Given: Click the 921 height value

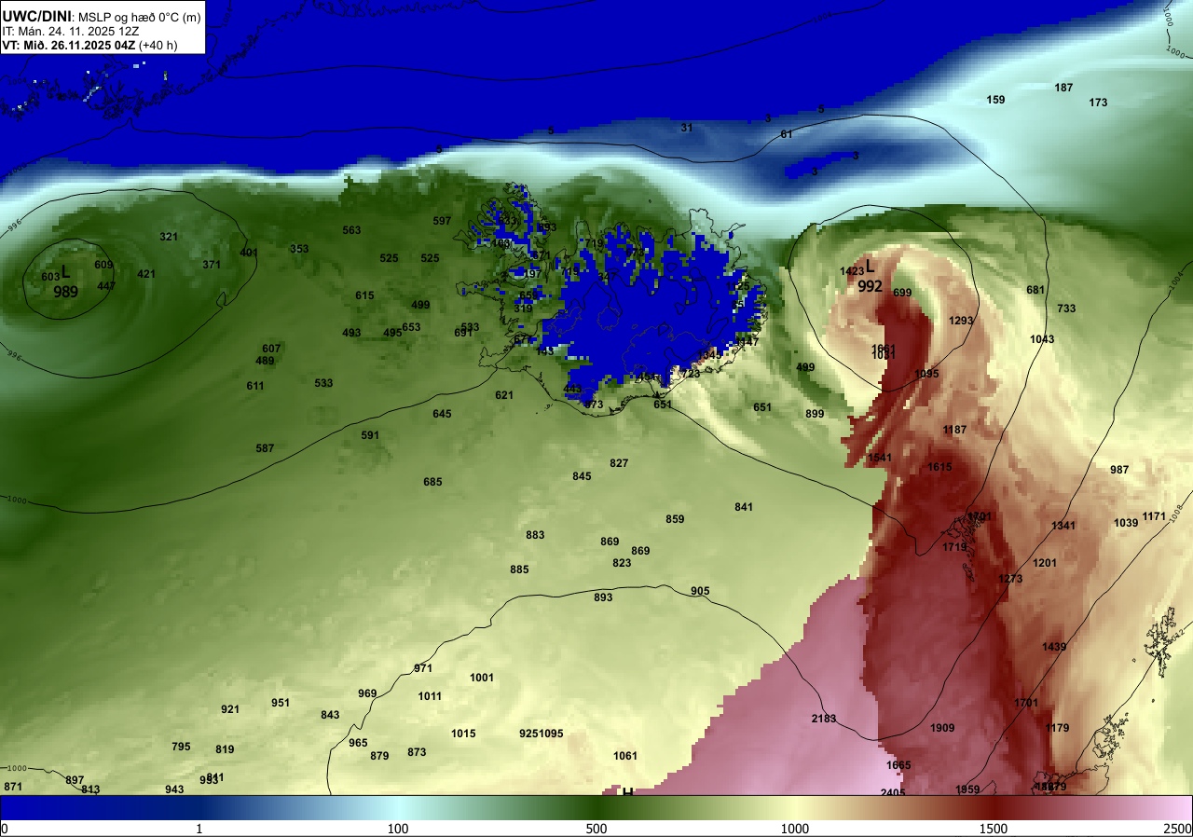Looking at the screenshot, I should pyautogui.click(x=230, y=709).
